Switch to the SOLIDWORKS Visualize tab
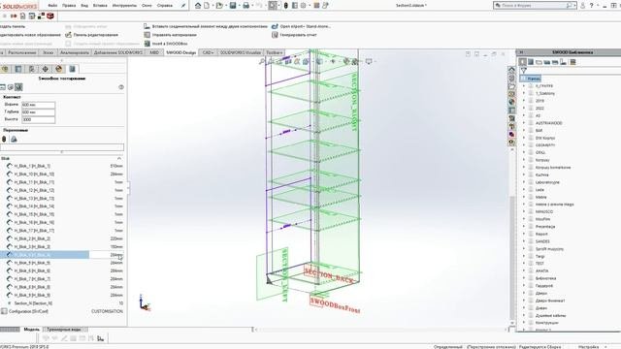This screenshot has height=349, width=621. click(241, 52)
